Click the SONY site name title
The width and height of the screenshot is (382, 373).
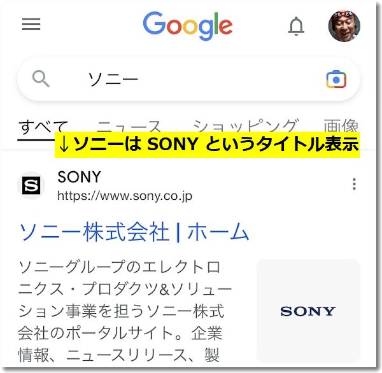click(x=79, y=176)
